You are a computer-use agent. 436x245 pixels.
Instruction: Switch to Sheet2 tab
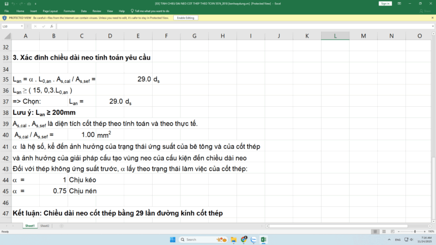45,225
